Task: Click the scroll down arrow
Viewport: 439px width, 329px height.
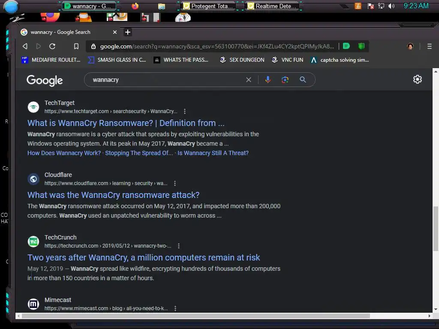Action: [436, 309]
